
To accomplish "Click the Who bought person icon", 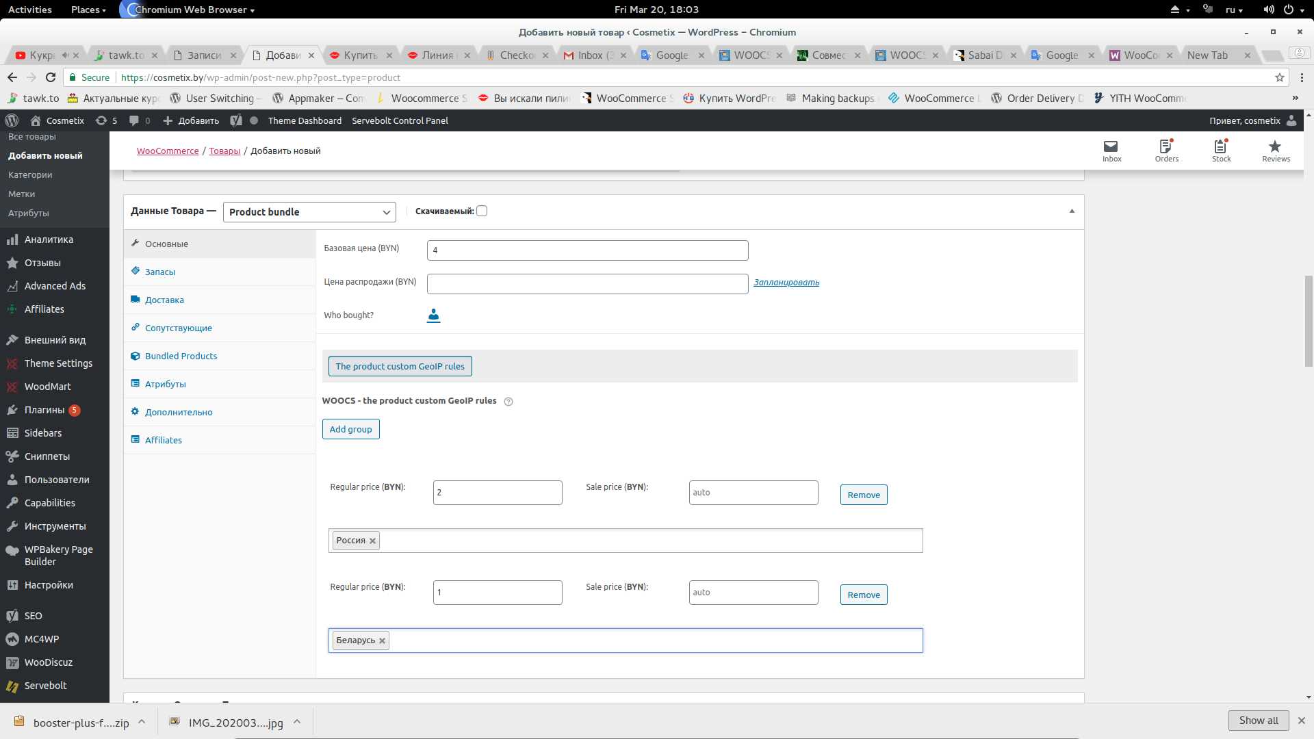I will tap(433, 315).
